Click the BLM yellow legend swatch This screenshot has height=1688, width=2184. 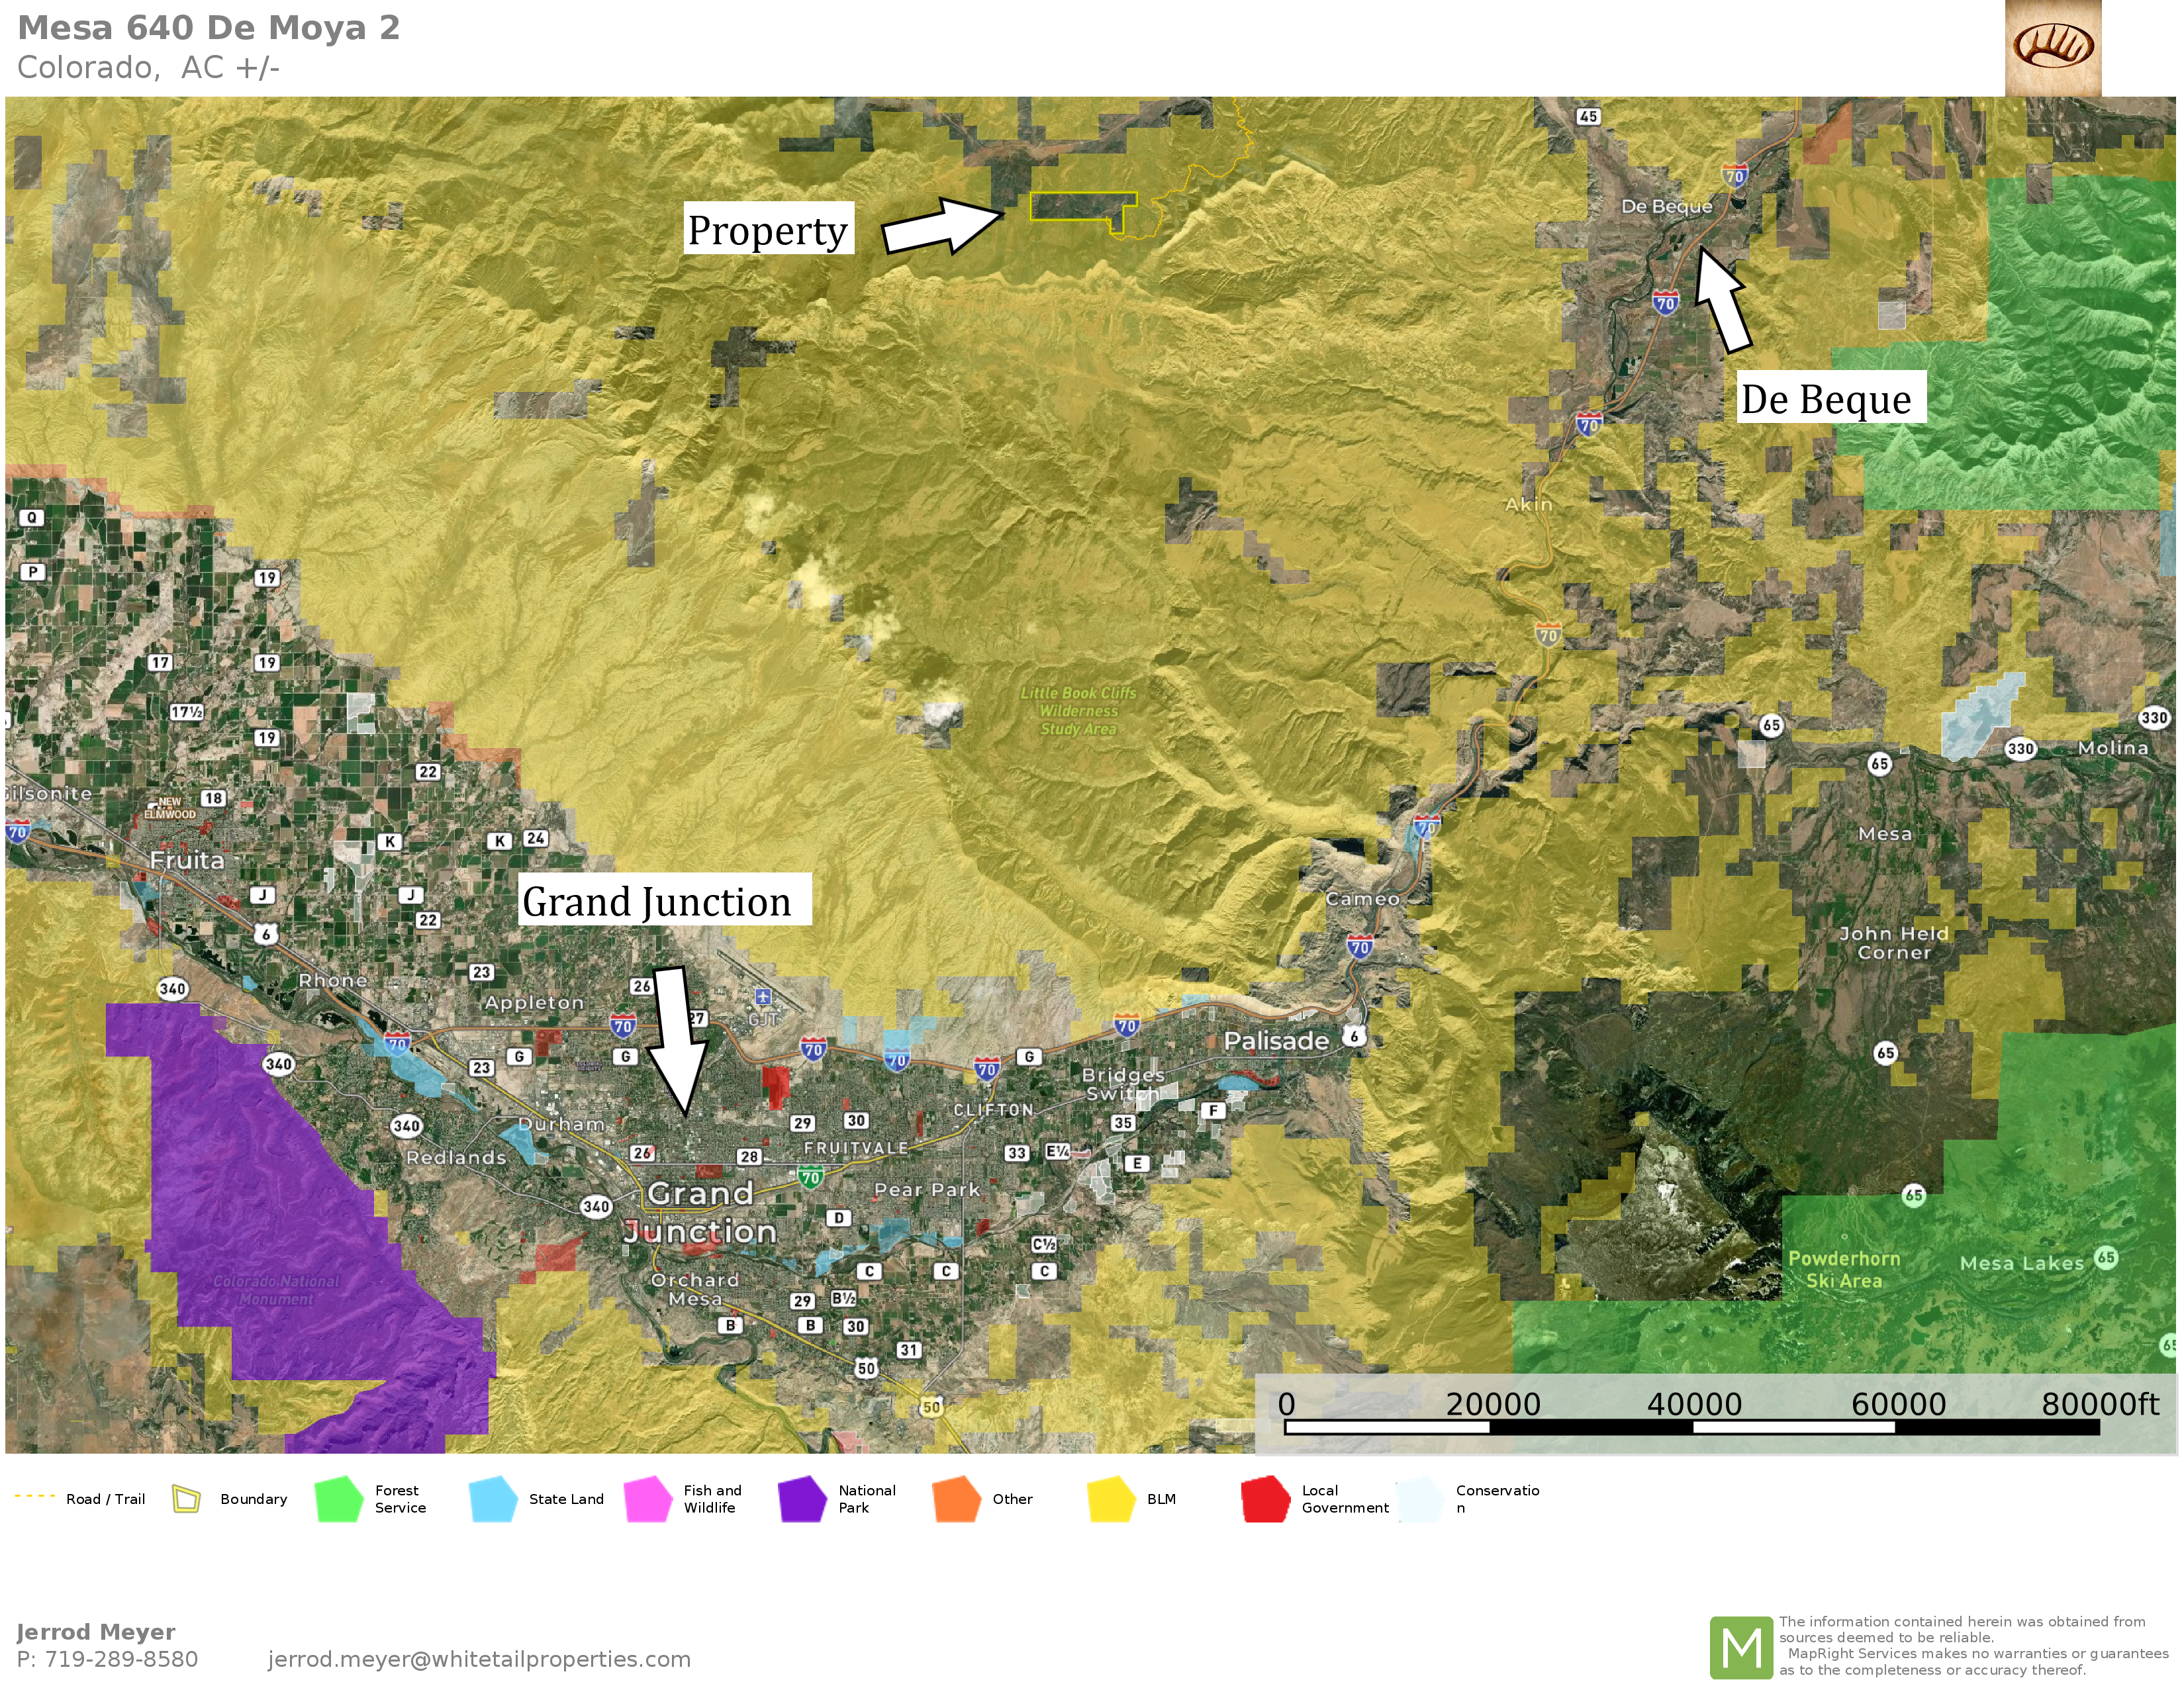click(1111, 1498)
